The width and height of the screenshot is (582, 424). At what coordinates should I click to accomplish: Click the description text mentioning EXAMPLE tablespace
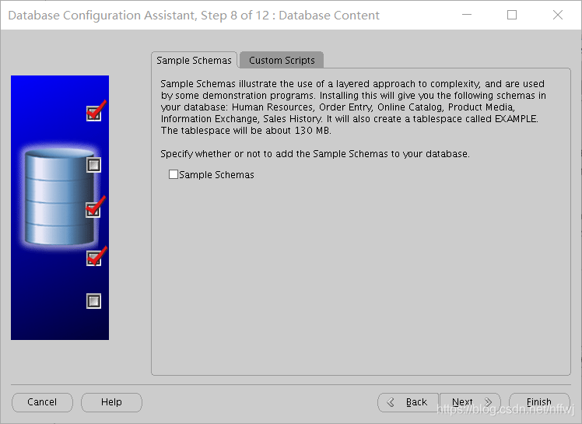[353, 107]
